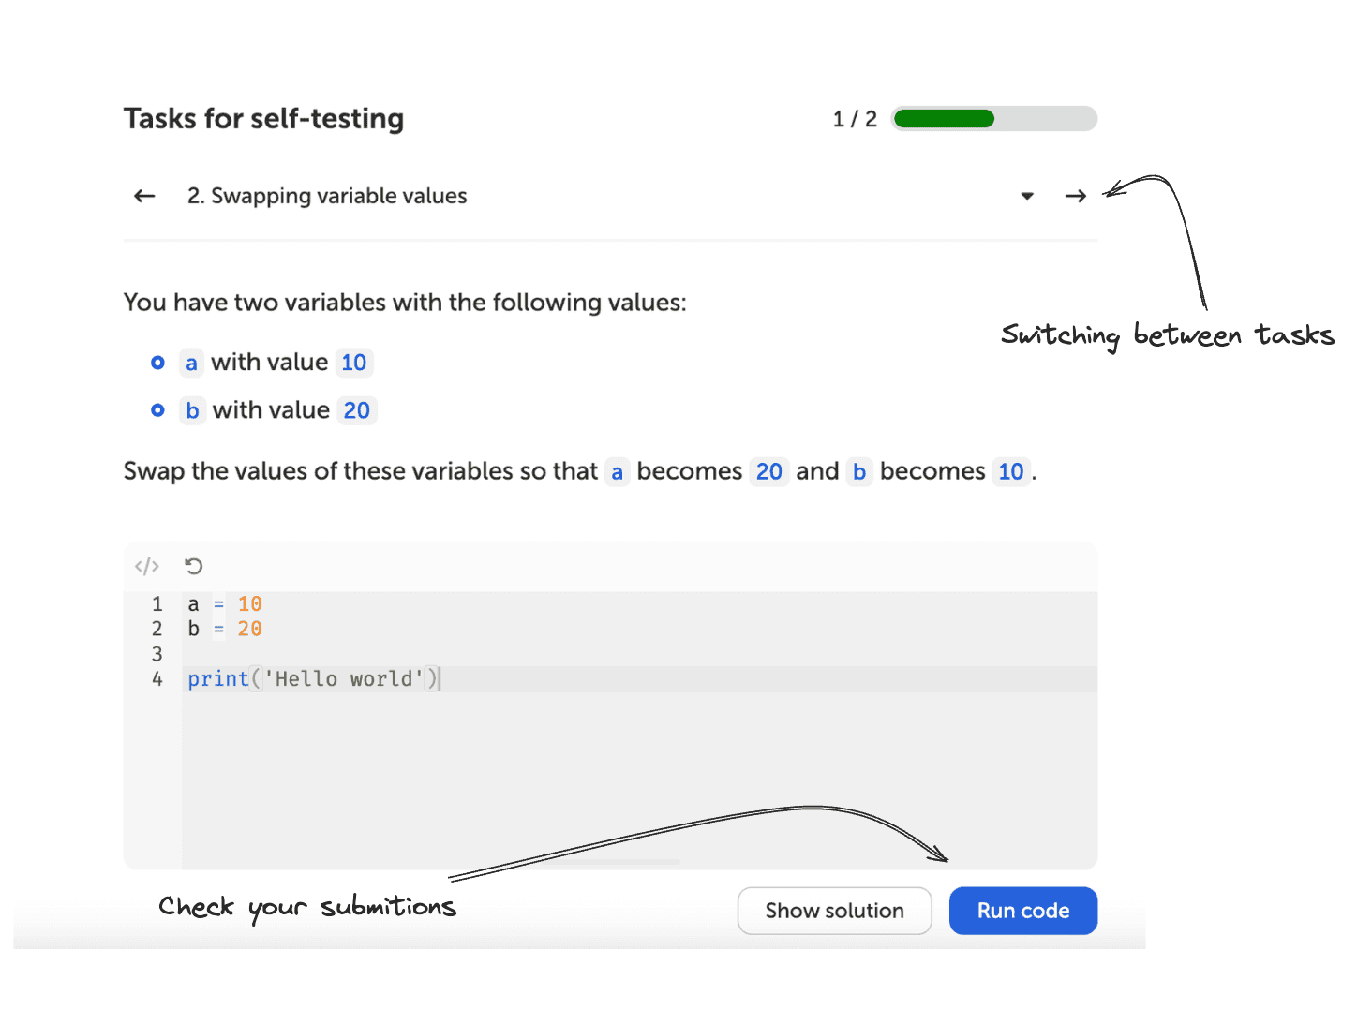The image size is (1372, 1010).
Task: Select the 'Tasks for self-testing' heading
Action: click(x=263, y=118)
